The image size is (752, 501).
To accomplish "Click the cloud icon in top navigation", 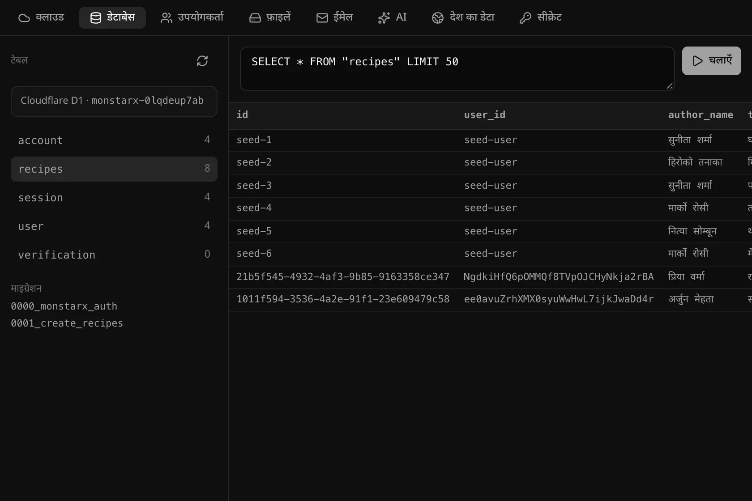I will point(24,18).
